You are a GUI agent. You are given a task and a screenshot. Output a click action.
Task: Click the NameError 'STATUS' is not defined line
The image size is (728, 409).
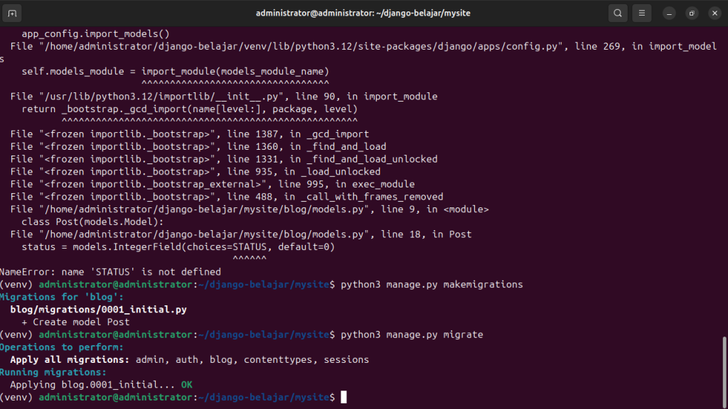click(110, 272)
